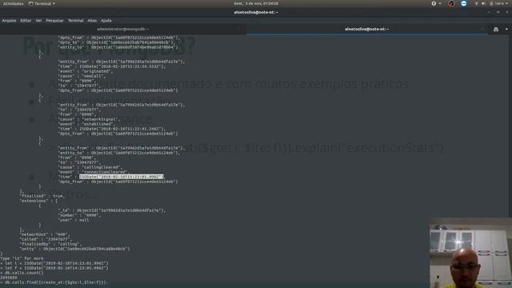Click the "extensions" : [ line
This screenshot has width=512, height=288.
39,201
